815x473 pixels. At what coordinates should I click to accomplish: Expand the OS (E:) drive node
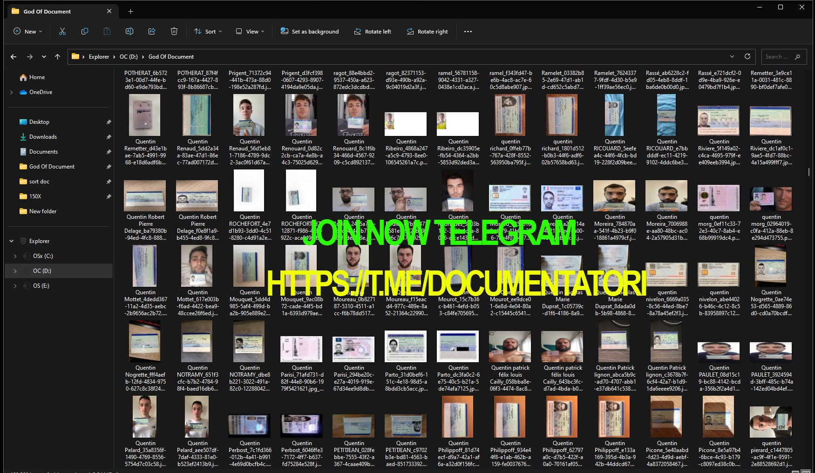(15, 286)
